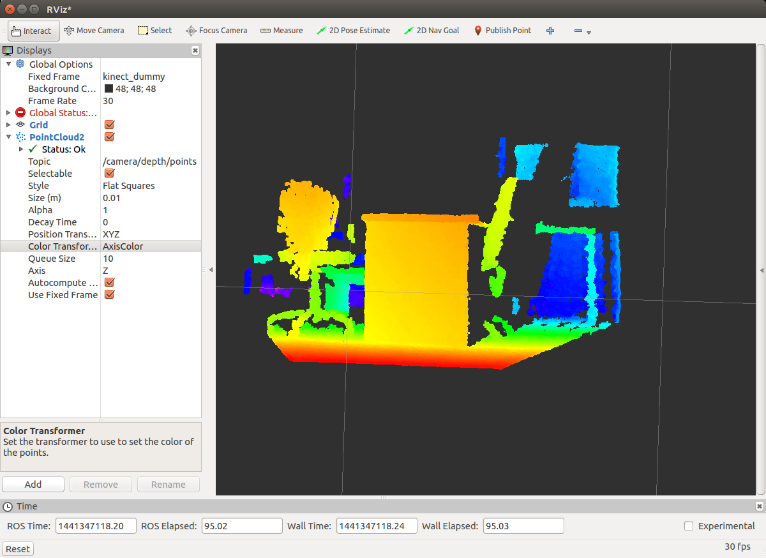Image resolution: width=766 pixels, height=558 pixels.
Task: Uncheck the Grid display checkbox
Action: pyautogui.click(x=109, y=125)
